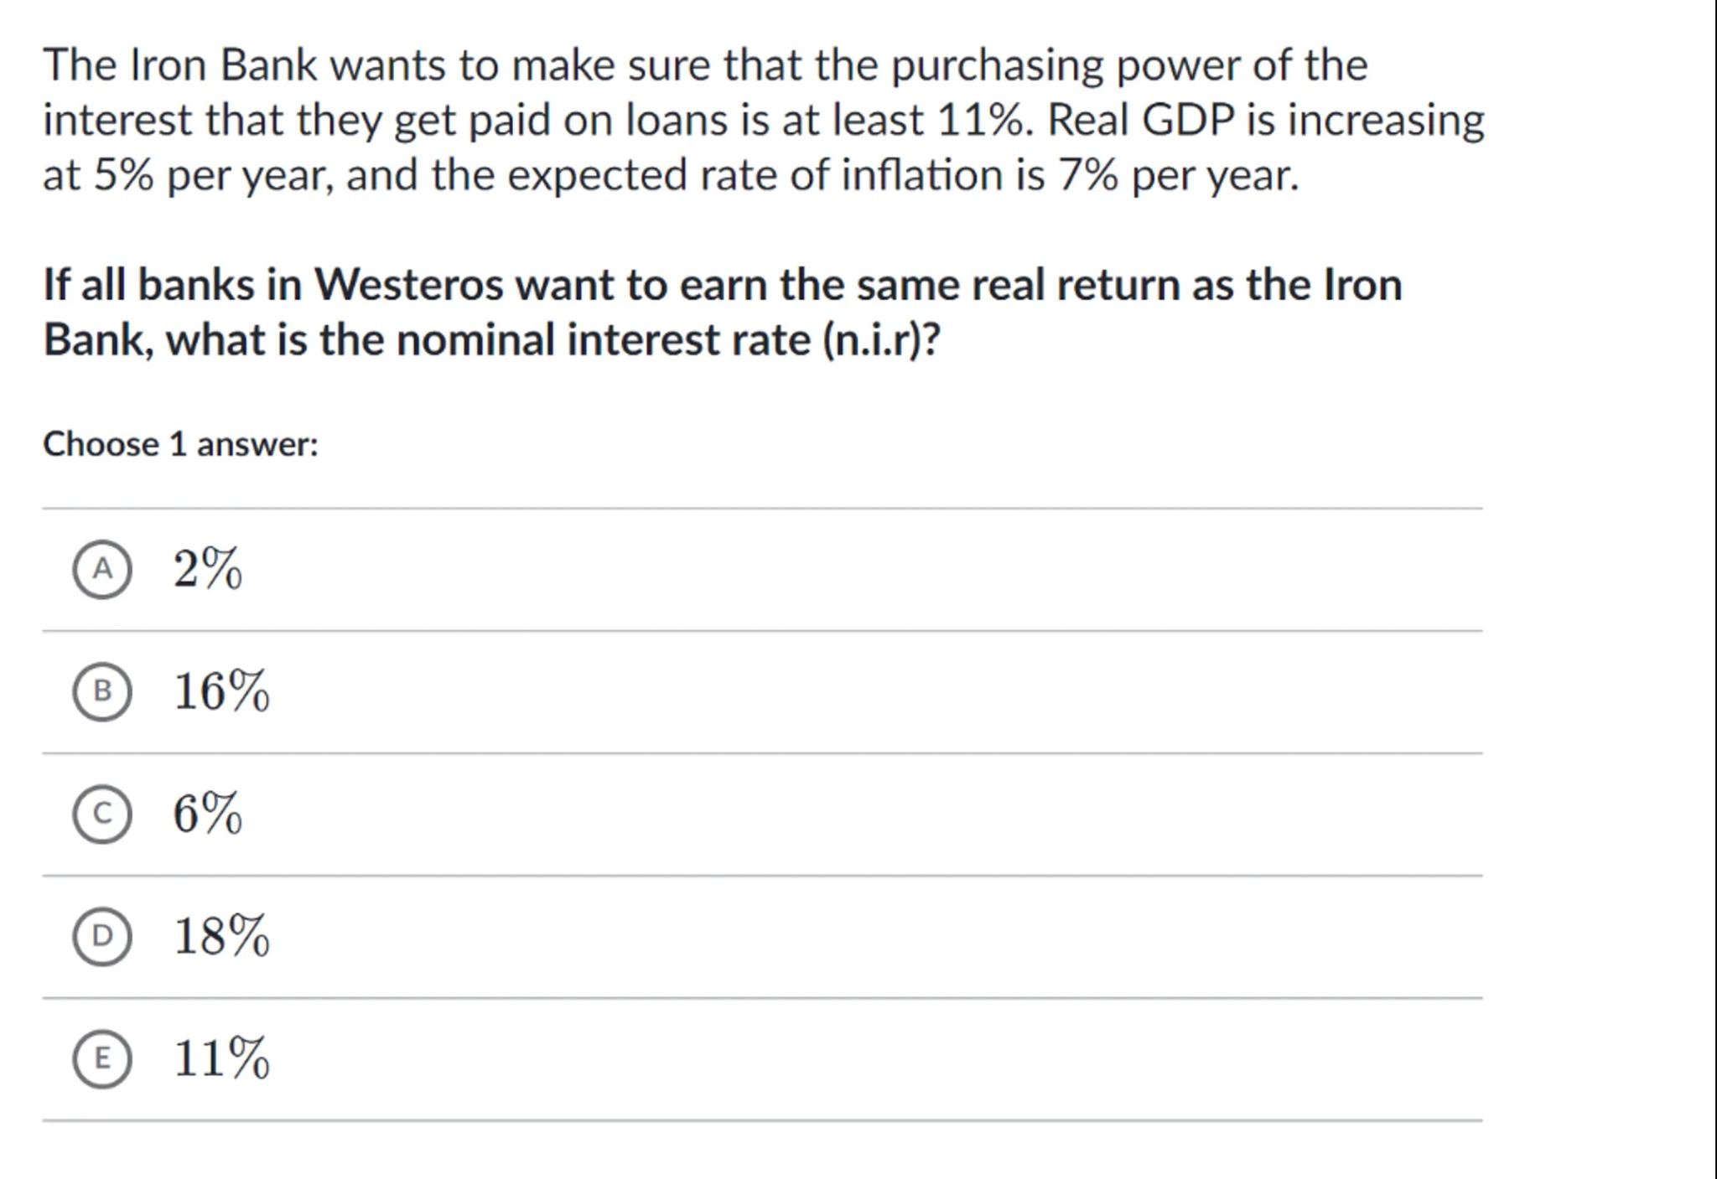
Task: Click the 6% answer text
Action: [207, 814]
